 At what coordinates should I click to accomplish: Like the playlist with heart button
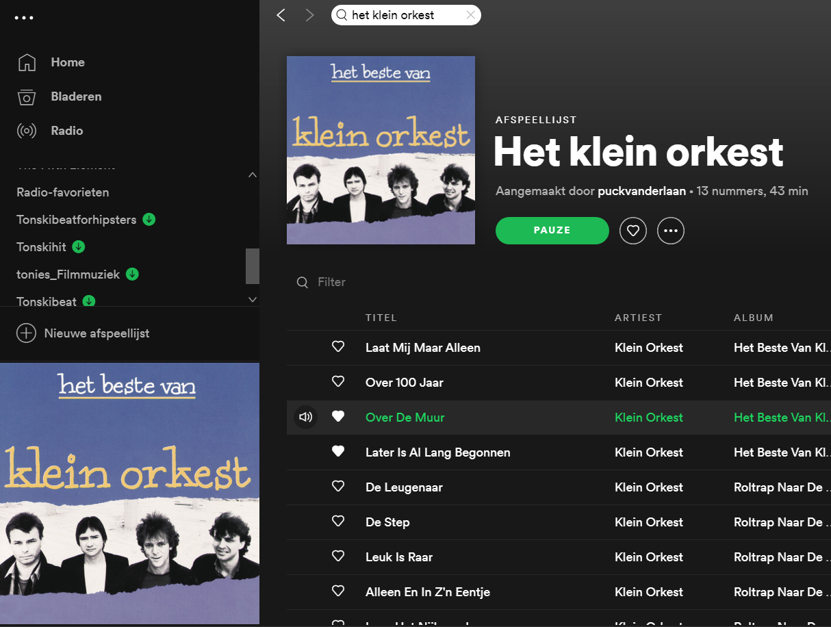coord(632,231)
